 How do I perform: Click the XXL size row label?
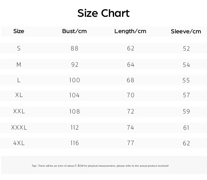coord(19,111)
